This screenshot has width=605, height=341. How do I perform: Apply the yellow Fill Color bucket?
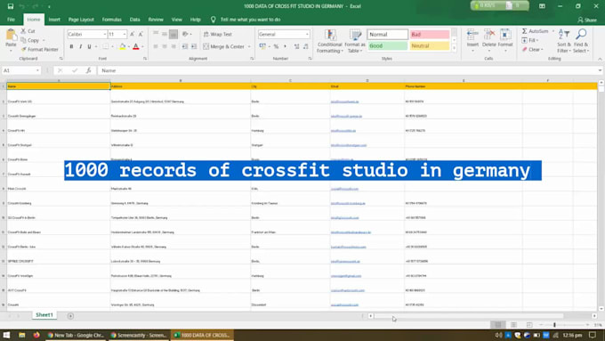point(122,46)
